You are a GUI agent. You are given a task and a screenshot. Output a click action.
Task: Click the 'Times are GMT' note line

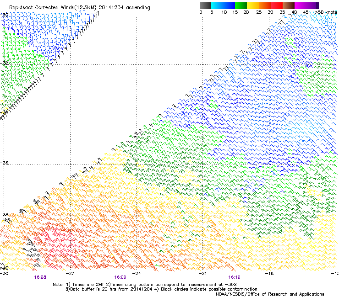click(144, 285)
